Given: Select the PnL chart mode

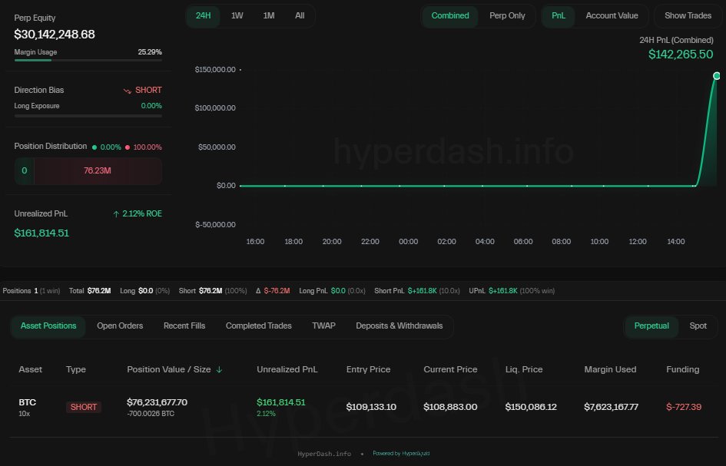Looking at the screenshot, I should coord(559,15).
